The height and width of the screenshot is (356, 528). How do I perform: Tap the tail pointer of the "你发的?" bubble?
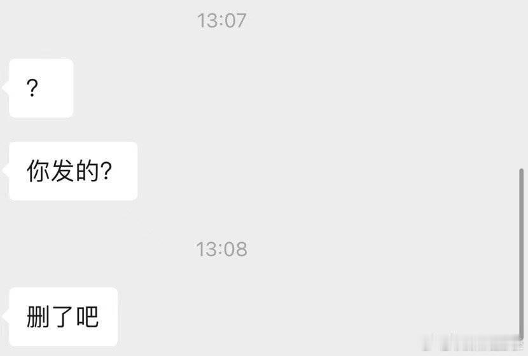click(x=5, y=170)
